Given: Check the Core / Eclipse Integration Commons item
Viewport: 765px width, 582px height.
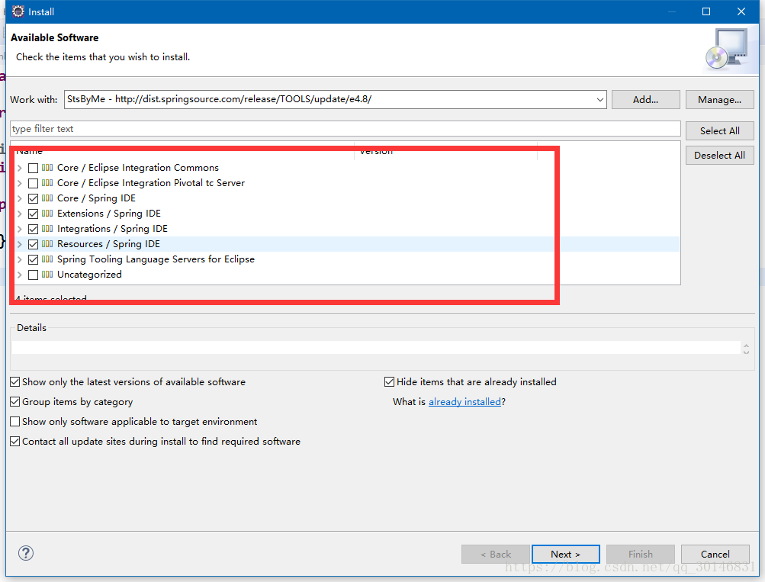Looking at the screenshot, I should [x=33, y=167].
